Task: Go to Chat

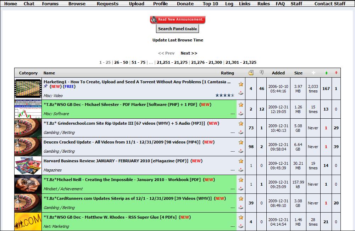Action: (29, 4)
